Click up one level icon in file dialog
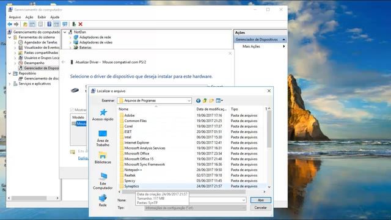The width and height of the screenshot is (391, 220). point(205,100)
